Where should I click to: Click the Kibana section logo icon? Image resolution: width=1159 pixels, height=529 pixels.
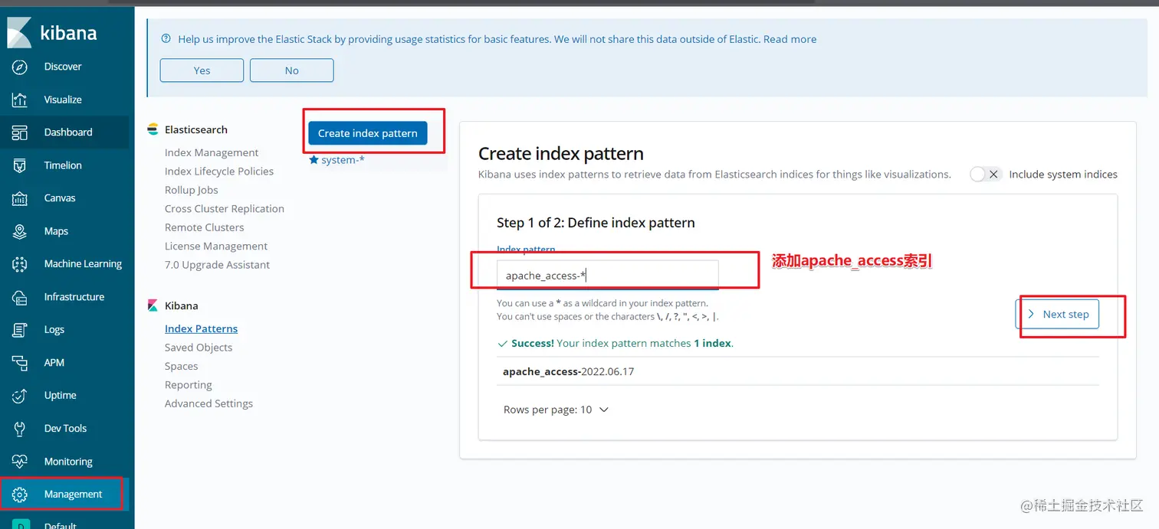(153, 305)
